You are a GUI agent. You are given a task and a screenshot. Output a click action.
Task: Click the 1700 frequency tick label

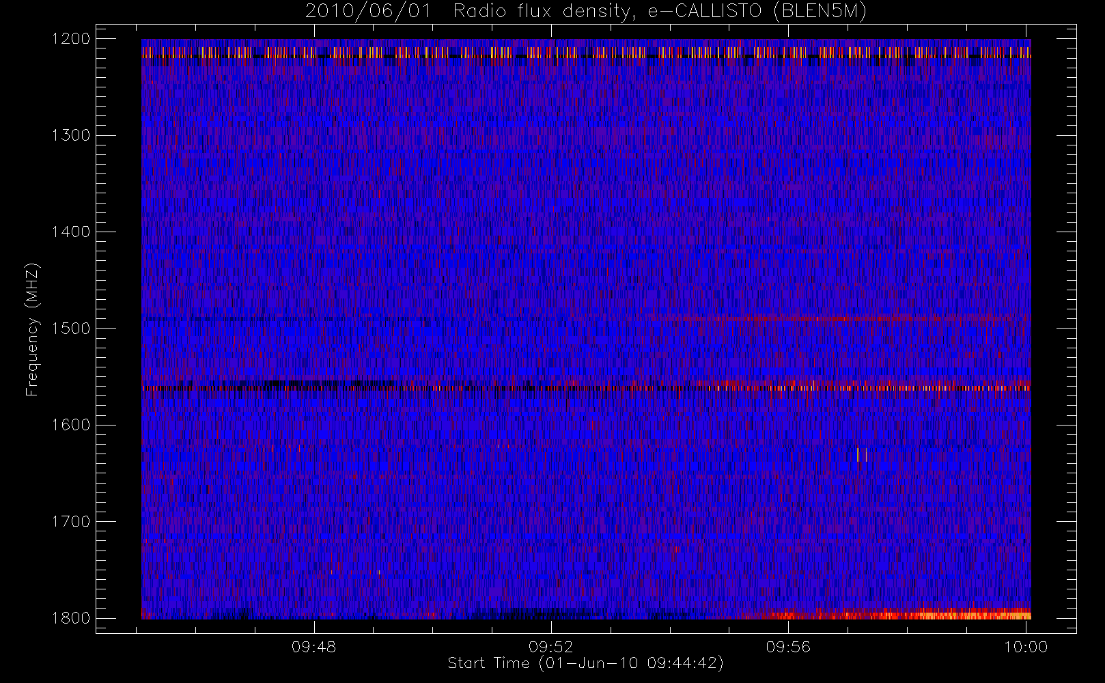pos(71,522)
